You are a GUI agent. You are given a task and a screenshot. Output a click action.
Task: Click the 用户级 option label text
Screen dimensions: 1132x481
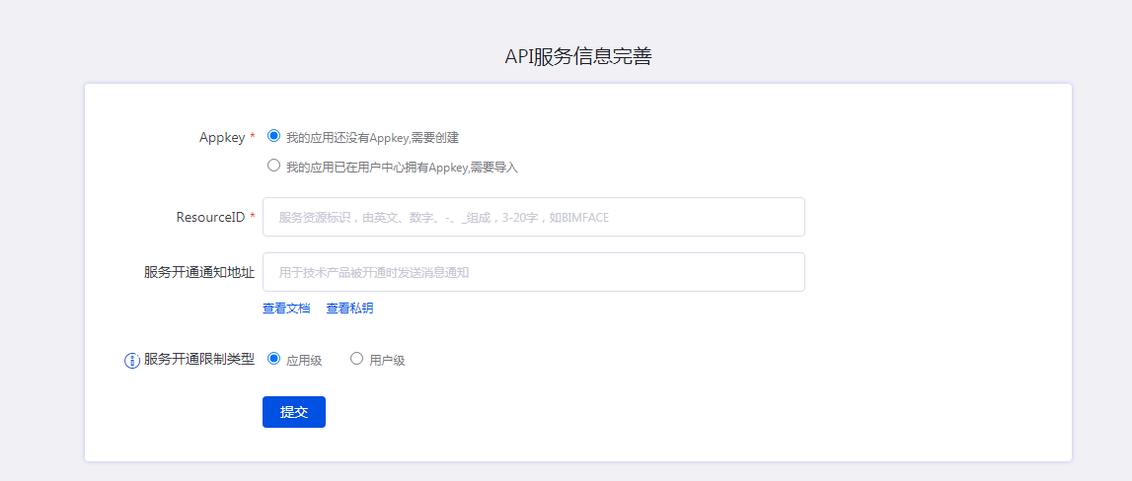[x=387, y=361]
